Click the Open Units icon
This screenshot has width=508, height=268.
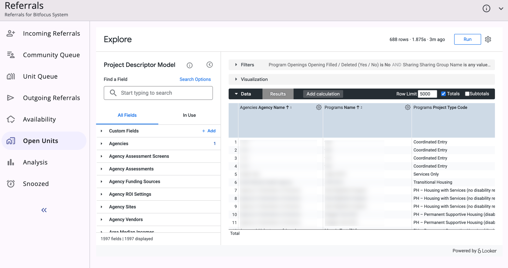[x=11, y=141]
